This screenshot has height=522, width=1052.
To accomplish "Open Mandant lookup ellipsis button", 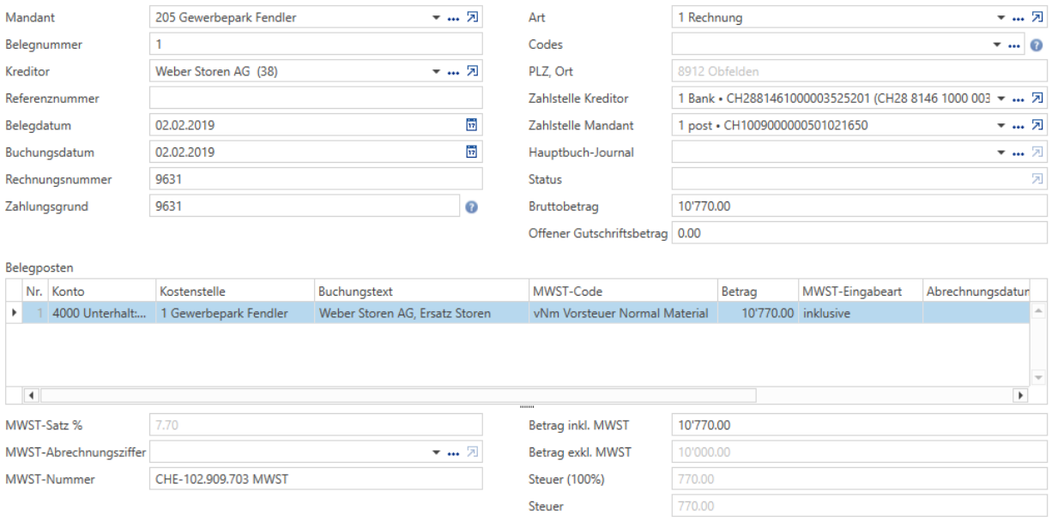I will 453,18.
